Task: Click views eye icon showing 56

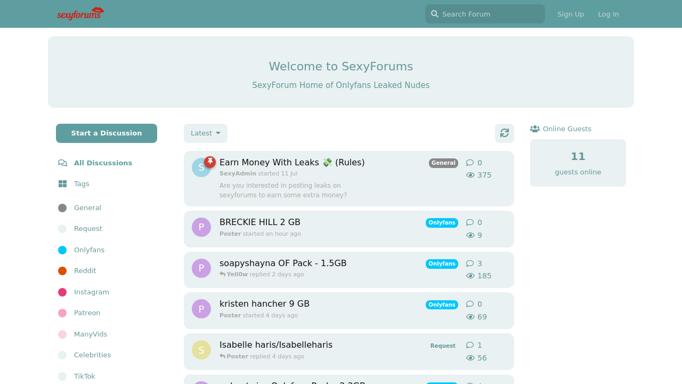Action: coord(470,358)
